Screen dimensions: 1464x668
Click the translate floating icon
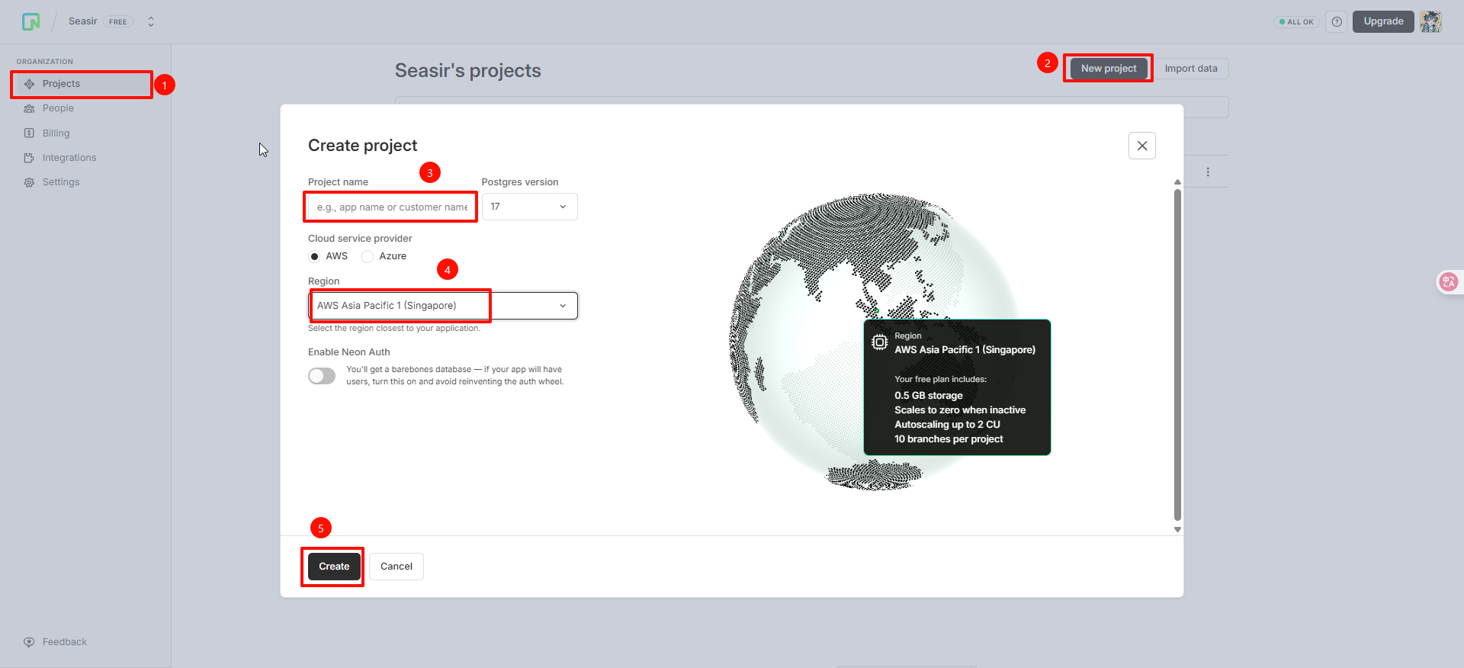pyautogui.click(x=1448, y=282)
